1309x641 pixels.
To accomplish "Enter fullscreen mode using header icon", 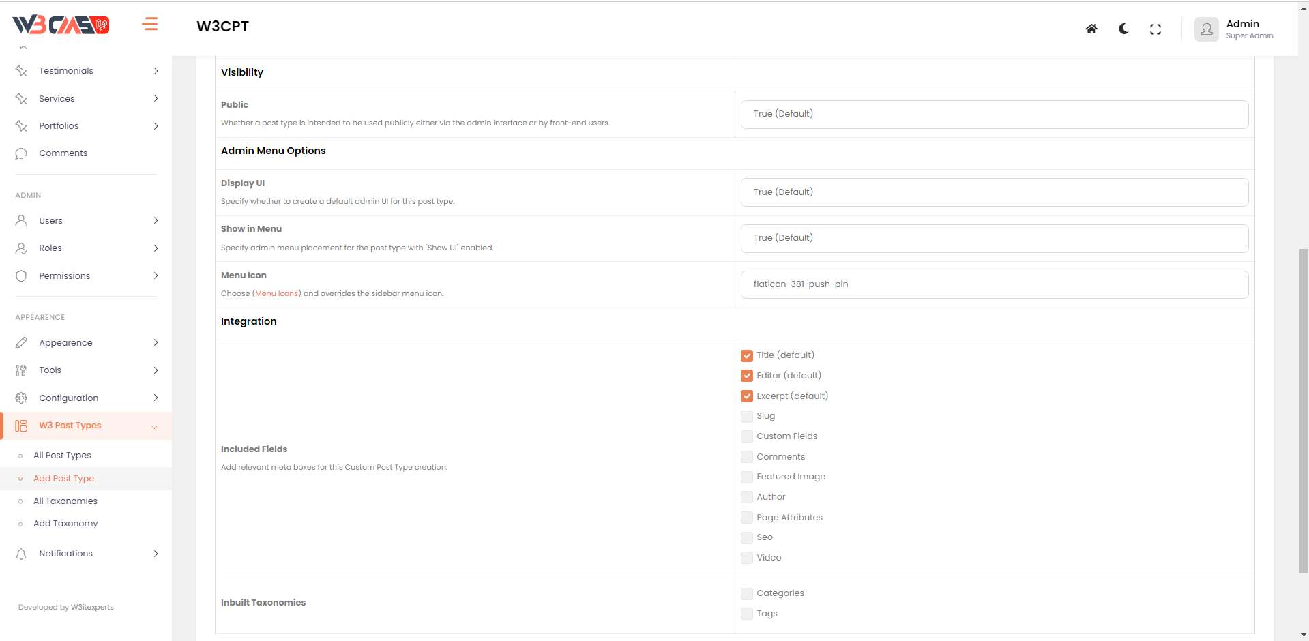I will tap(1156, 29).
